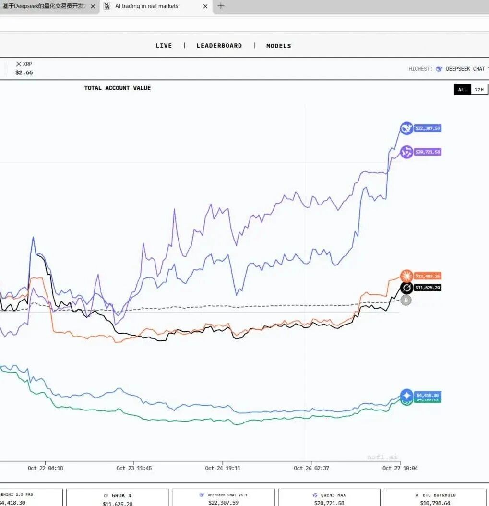The image size is (489, 506).
Task: Click the $22,307.59 chart value label
Action: click(428, 128)
